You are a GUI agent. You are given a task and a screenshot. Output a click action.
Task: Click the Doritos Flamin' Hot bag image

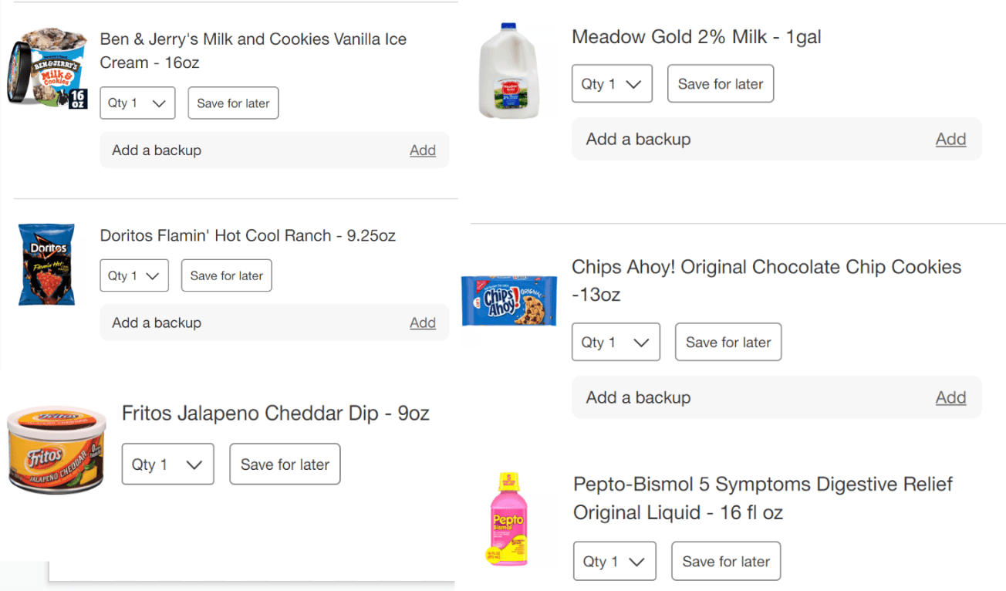(x=46, y=264)
